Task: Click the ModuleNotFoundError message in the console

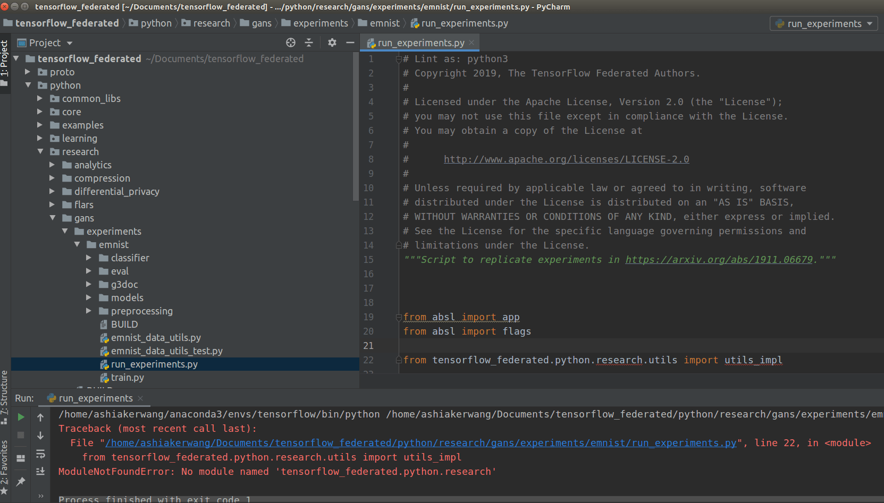Action: point(277,472)
